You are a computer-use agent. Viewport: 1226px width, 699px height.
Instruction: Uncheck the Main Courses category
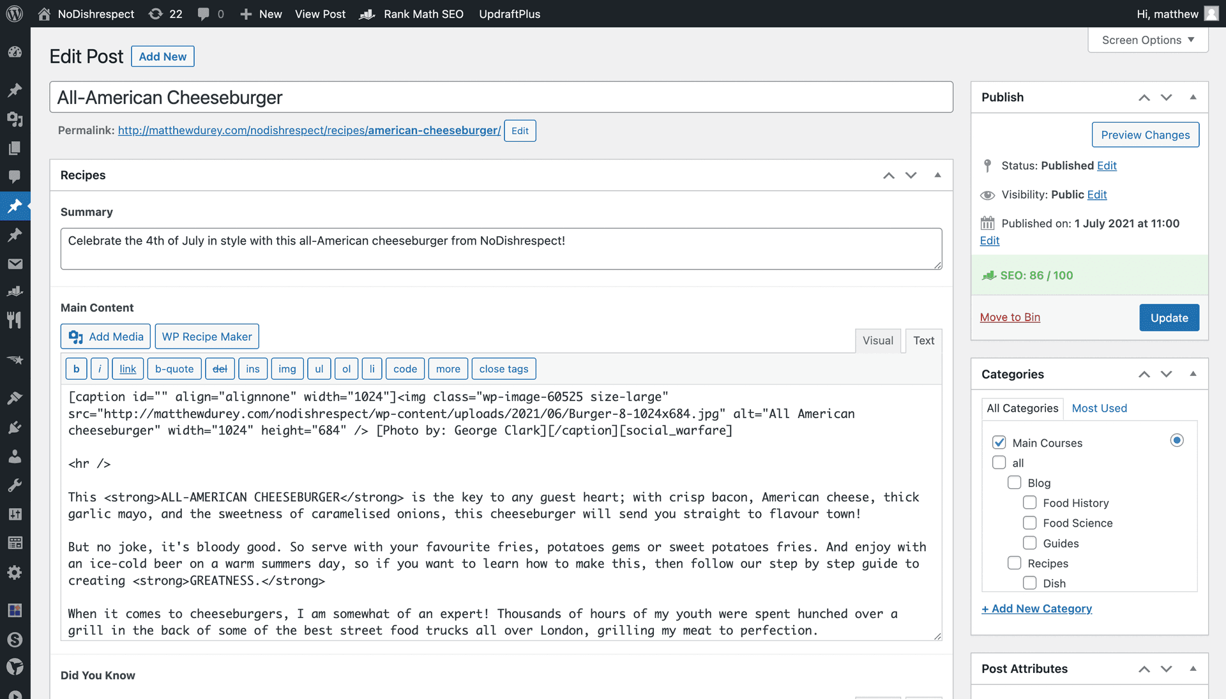coord(999,442)
